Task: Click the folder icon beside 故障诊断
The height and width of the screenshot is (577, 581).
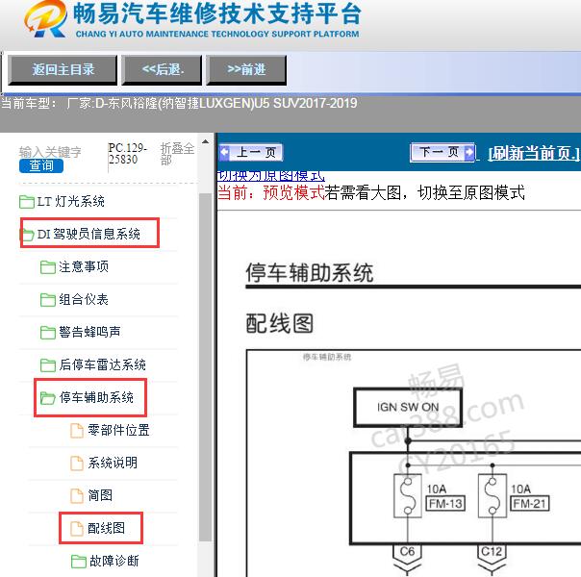Action: [79, 561]
